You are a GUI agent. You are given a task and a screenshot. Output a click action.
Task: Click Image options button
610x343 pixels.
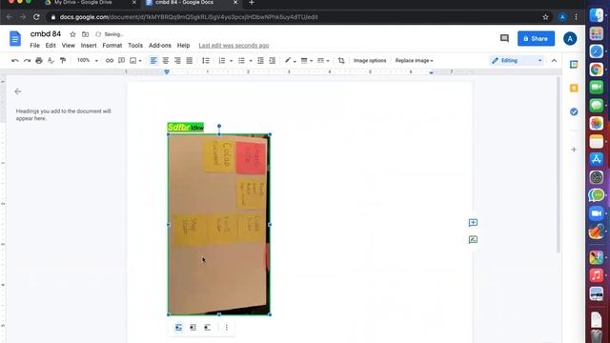pos(370,61)
